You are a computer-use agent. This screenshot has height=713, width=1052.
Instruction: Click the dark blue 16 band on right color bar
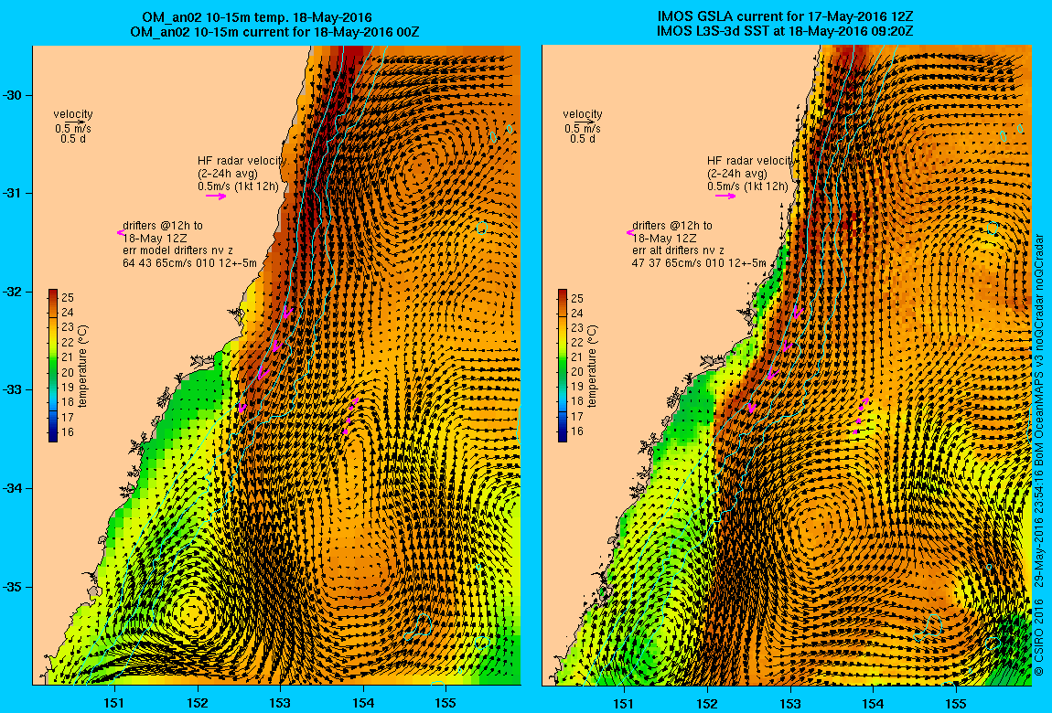[563, 432]
